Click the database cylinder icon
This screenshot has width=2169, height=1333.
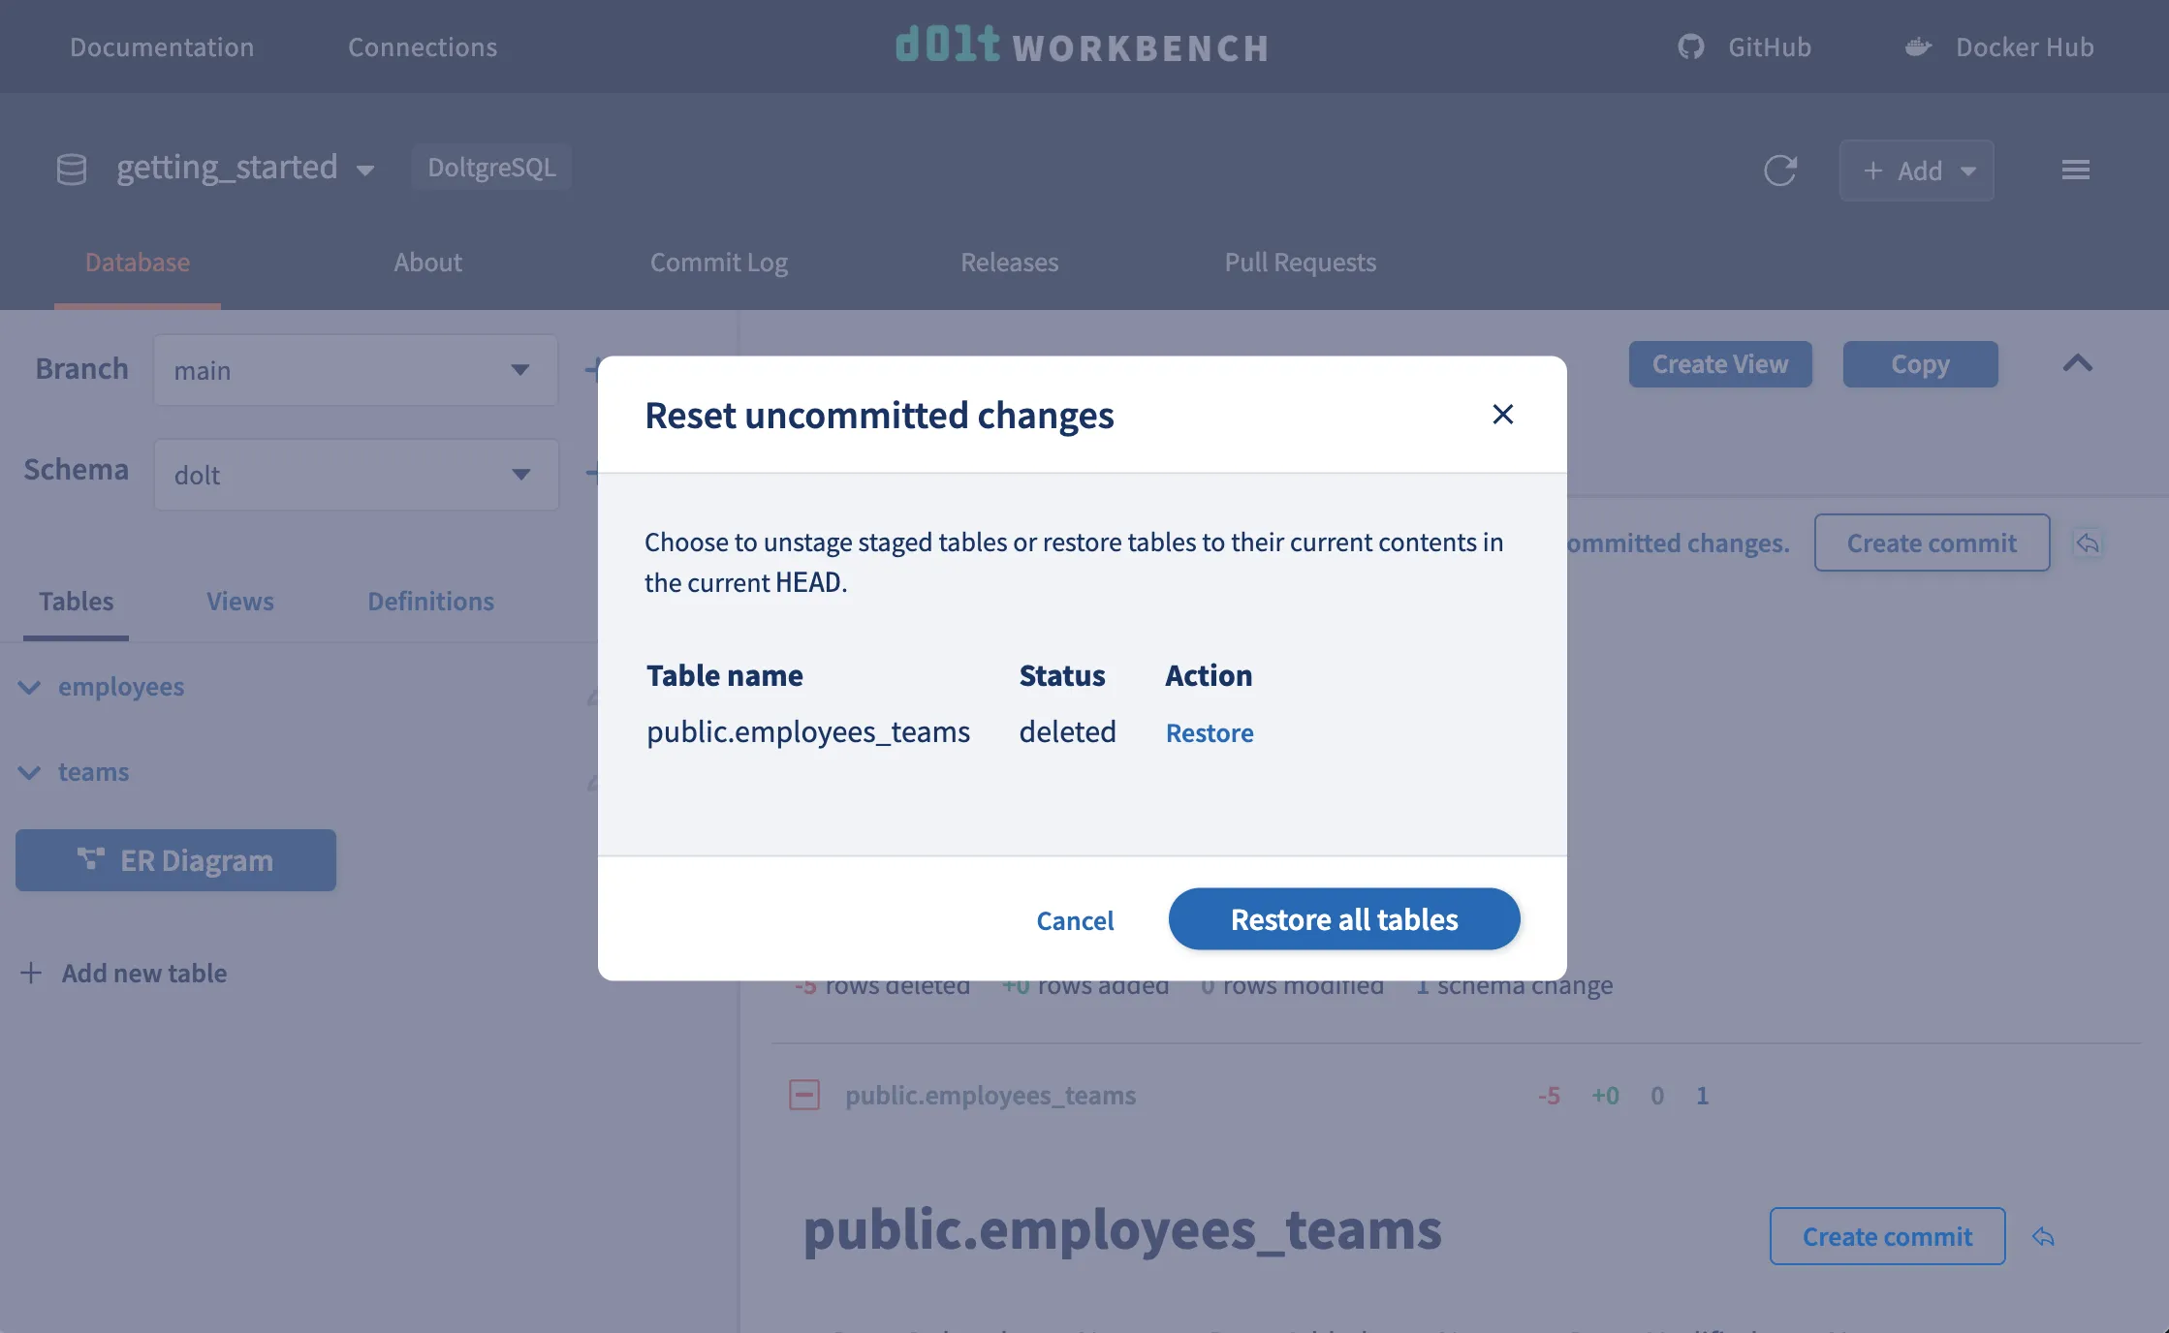click(72, 170)
